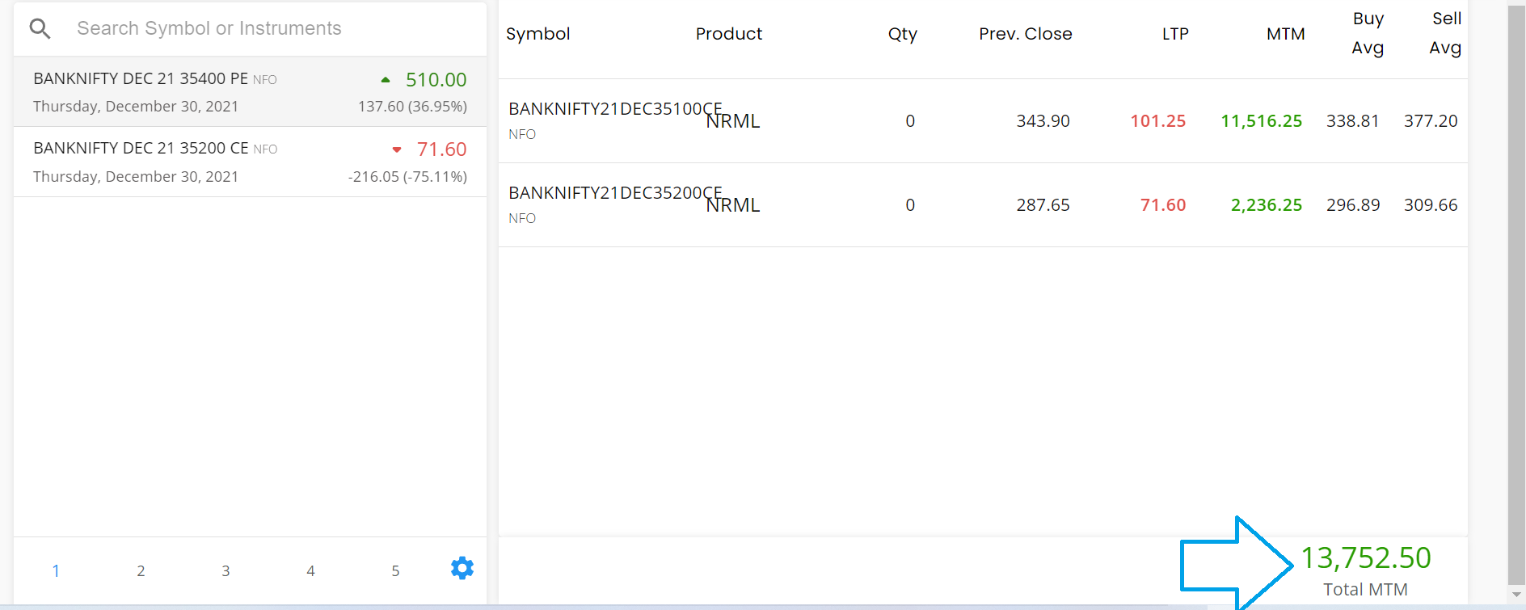1526x610 pixels.
Task: Click the LTP value 101.25
Action: (x=1157, y=121)
